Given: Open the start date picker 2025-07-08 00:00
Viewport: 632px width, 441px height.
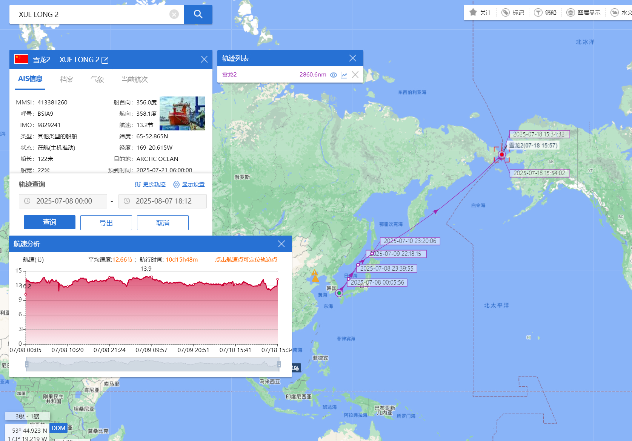Looking at the screenshot, I should pos(63,201).
